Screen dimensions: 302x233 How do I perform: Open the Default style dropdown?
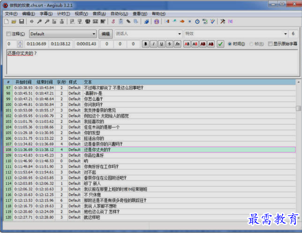coord(63,34)
